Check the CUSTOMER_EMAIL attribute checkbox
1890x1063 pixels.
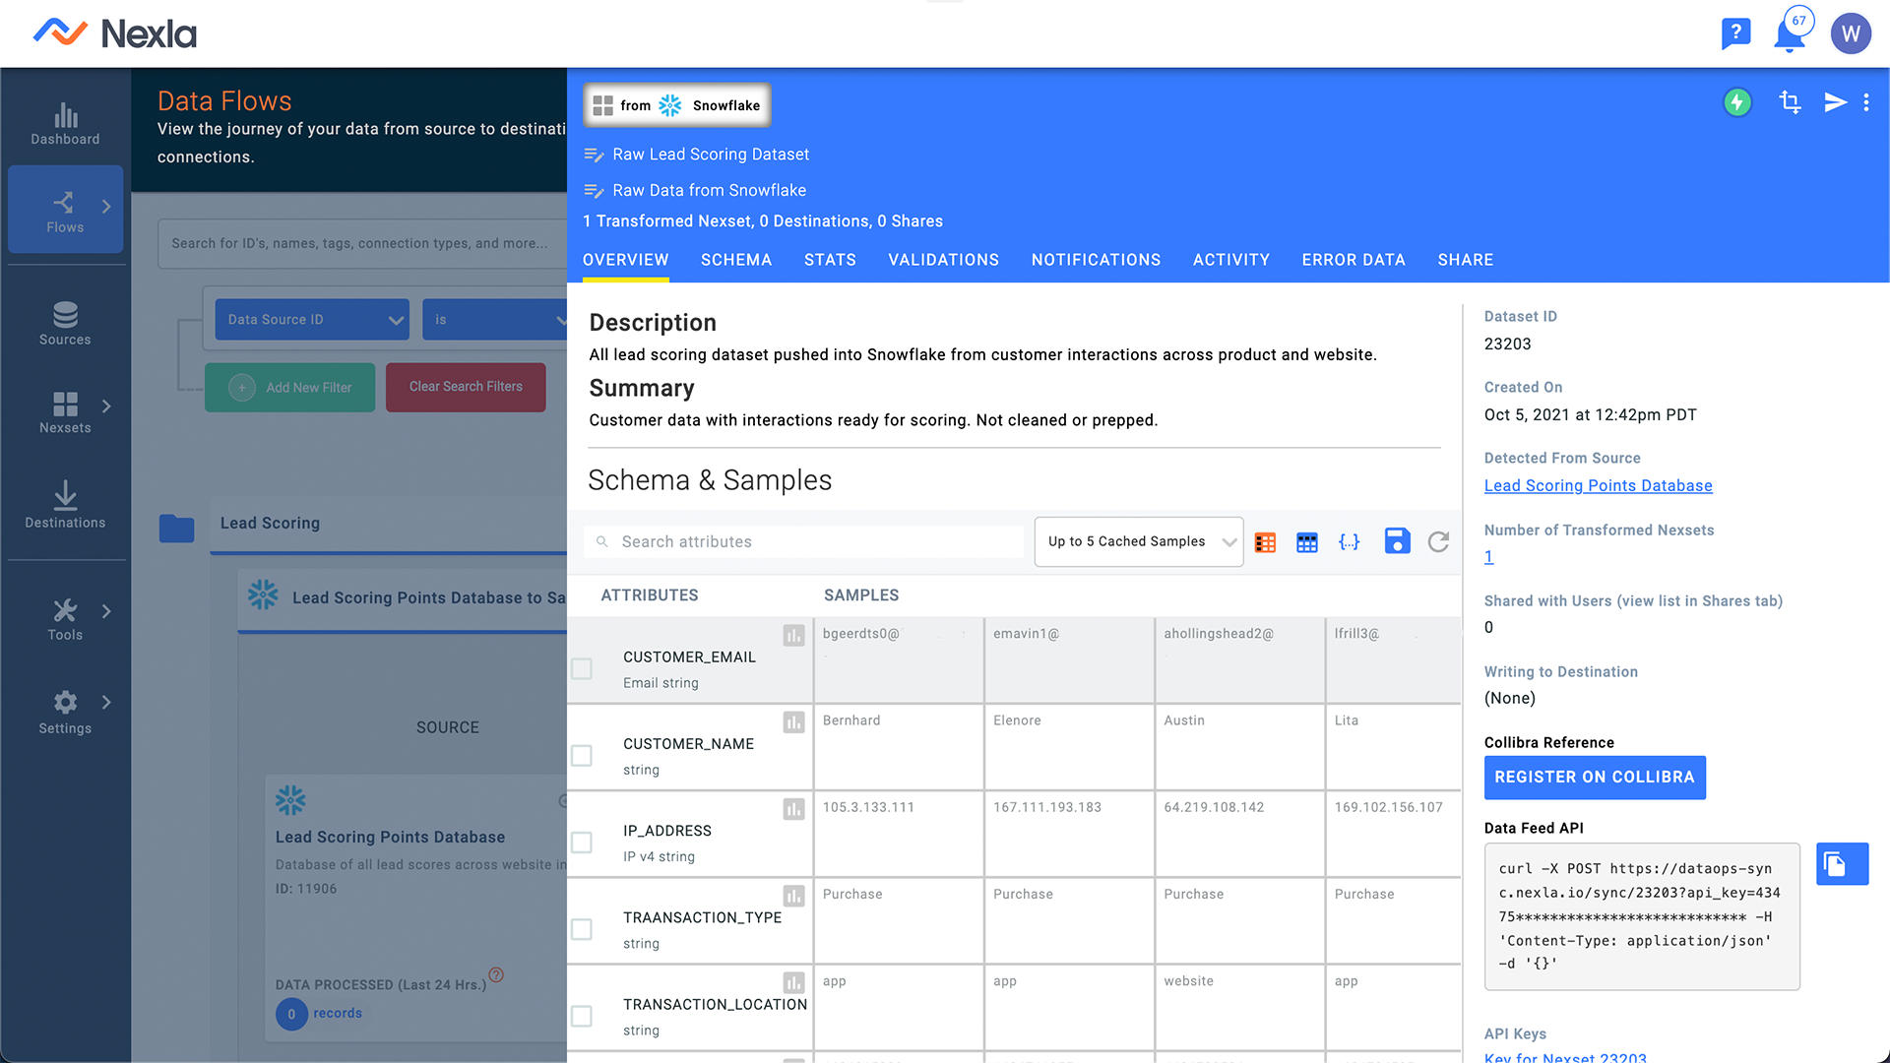582,669
